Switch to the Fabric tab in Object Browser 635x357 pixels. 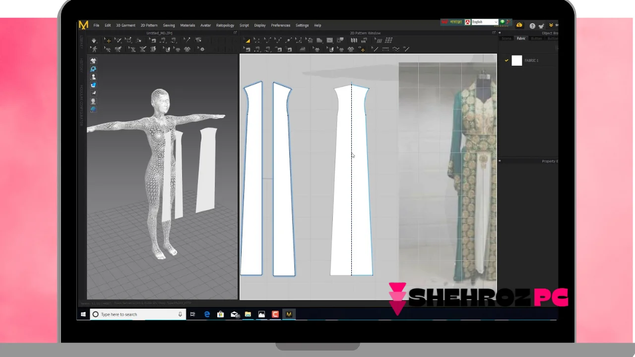pos(521,38)
